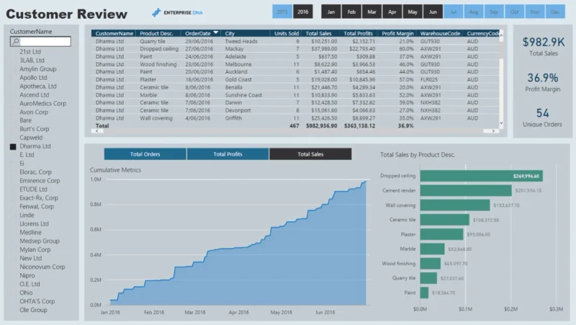Select 3LAB, Ltd in customer list

tap(32, 61)
